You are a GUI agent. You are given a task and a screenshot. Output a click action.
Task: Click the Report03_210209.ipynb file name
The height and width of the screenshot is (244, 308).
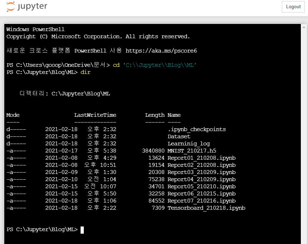[202, 172]
